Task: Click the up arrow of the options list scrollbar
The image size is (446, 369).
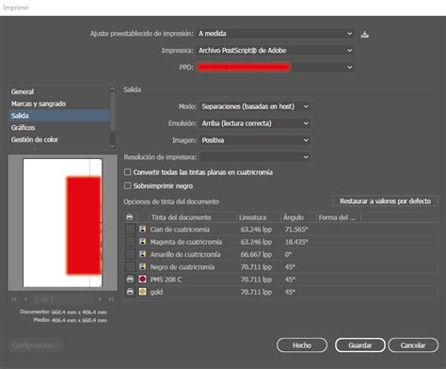Action: click(113, 89)
